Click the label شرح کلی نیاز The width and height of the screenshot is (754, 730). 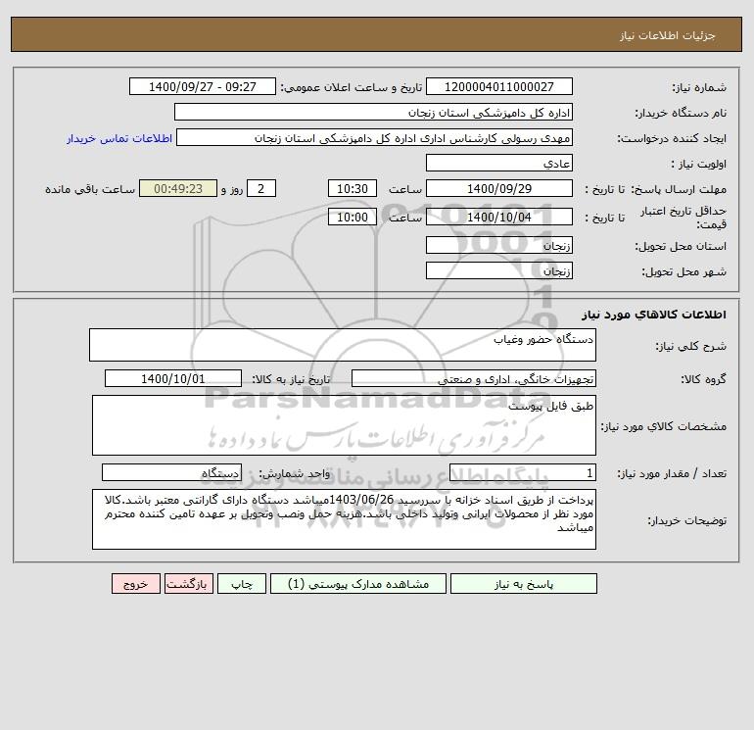[x=691, y=346]
